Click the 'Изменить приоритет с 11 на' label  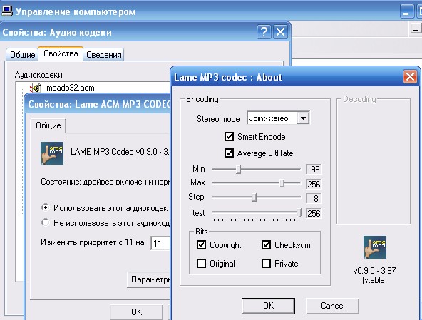[93, 242]
